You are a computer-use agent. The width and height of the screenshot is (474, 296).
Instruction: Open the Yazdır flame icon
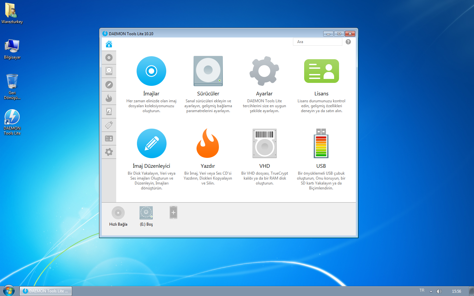pos(208,143)
